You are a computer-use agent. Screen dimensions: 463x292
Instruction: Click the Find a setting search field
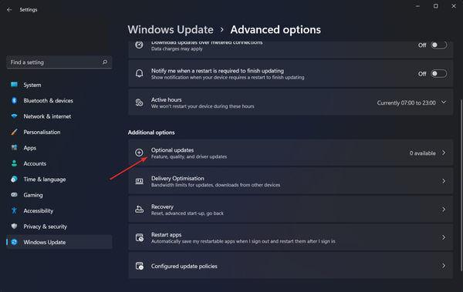tap(59, 62)
